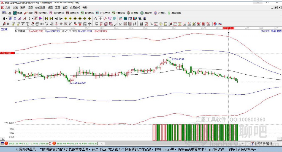Open the T数字表 tool
Viewport: 282px width, 152px height.
click(118, 13)
